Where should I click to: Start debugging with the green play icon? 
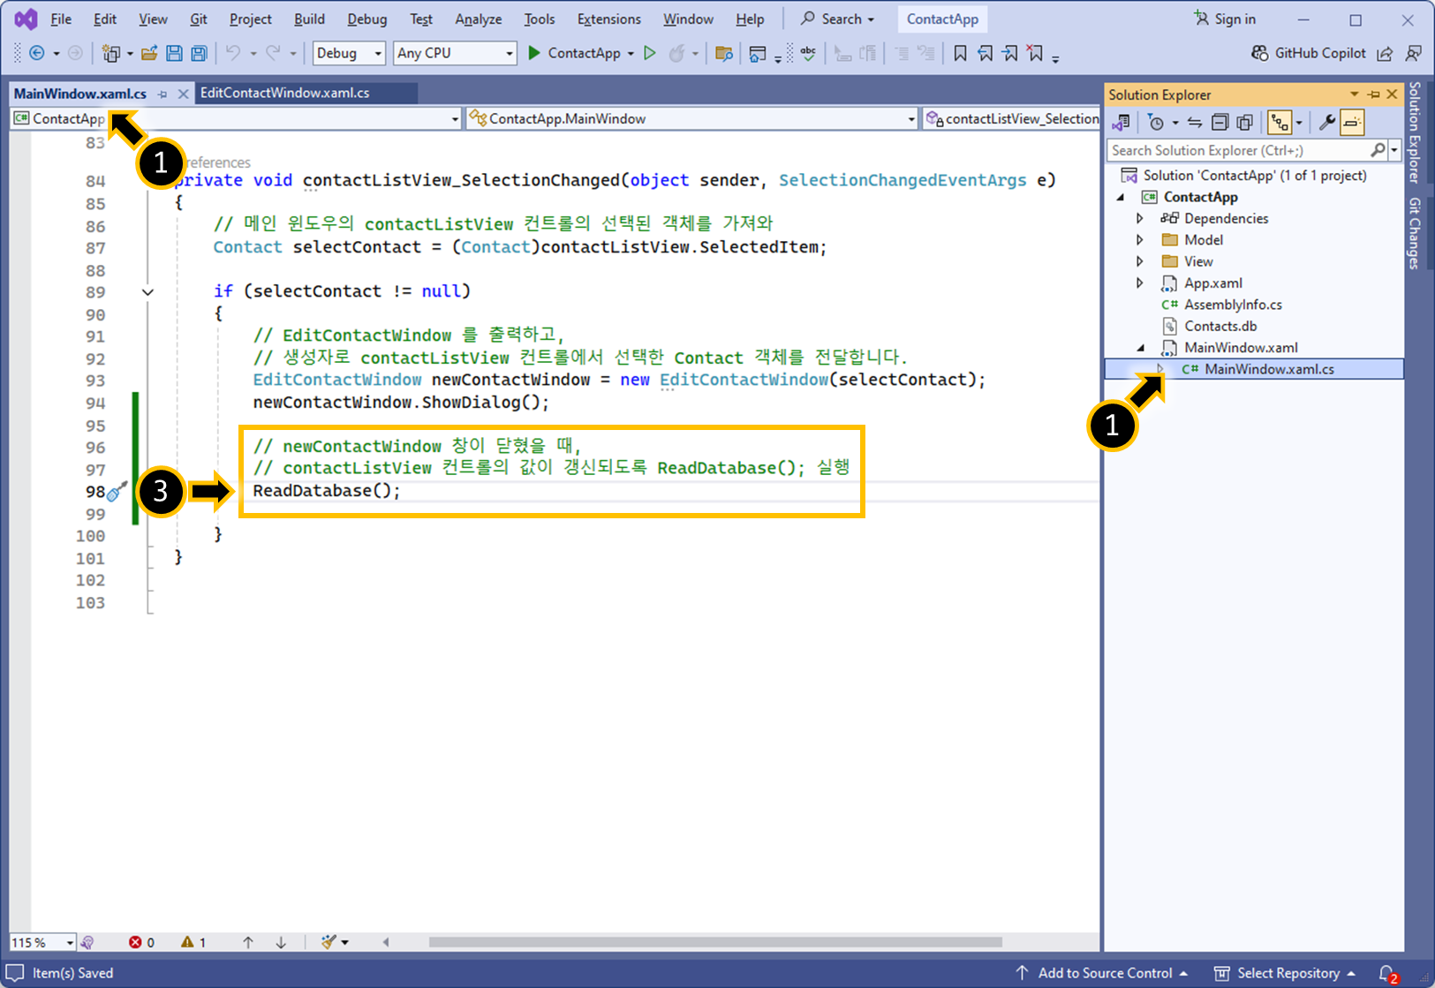534,53
